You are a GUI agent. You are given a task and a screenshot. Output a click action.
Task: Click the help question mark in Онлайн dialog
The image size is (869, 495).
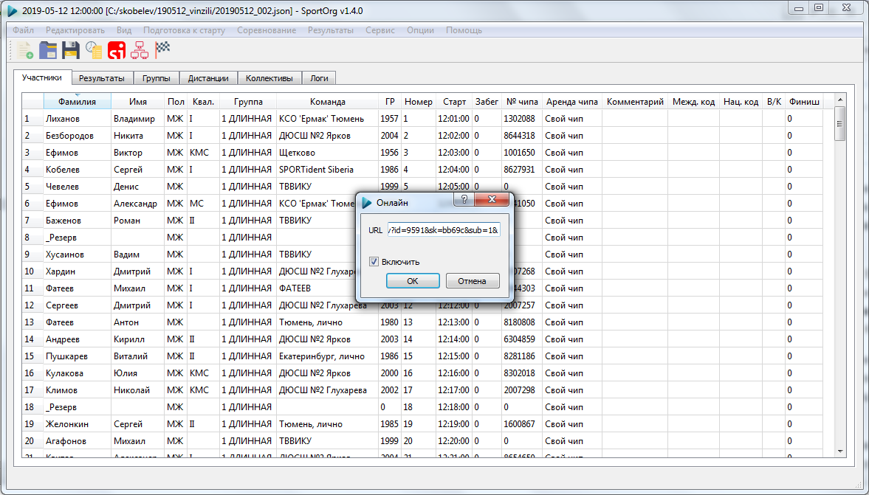click(464, 199)
